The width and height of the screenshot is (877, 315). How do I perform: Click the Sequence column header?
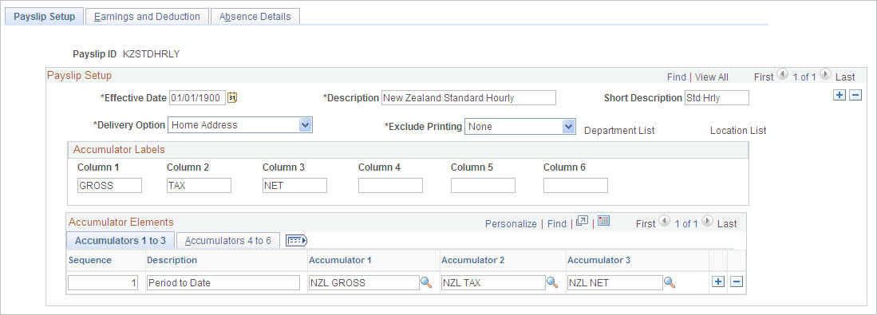90,260
